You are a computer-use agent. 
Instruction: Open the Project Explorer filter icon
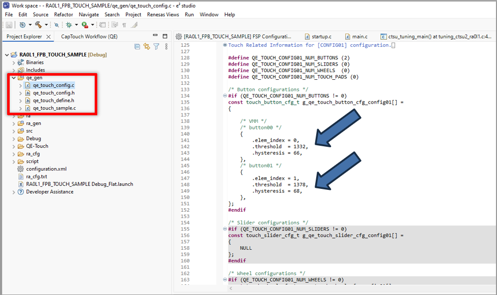click(x=156, y=47)
